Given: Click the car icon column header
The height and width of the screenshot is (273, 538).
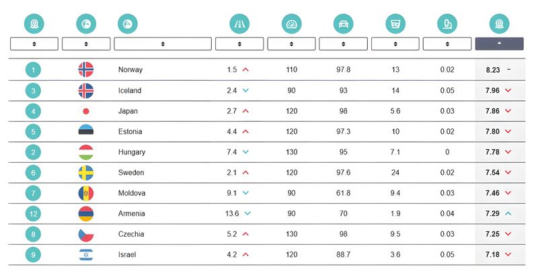Looking at the screenshot, I should point(344,24).
